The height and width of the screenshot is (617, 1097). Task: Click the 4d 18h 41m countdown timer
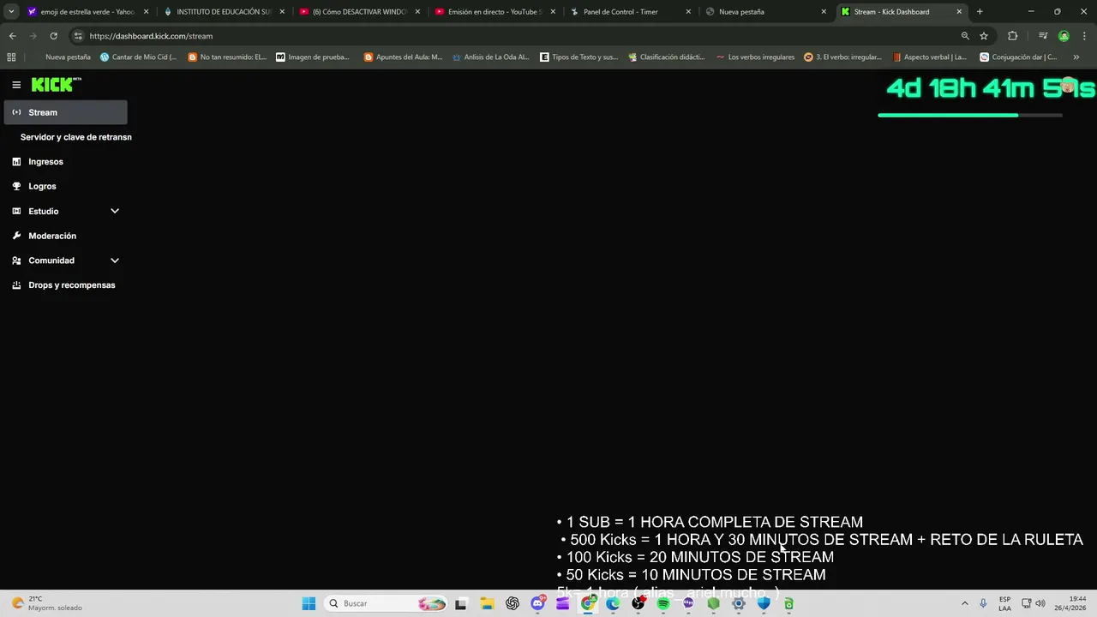tap(991, 87)
